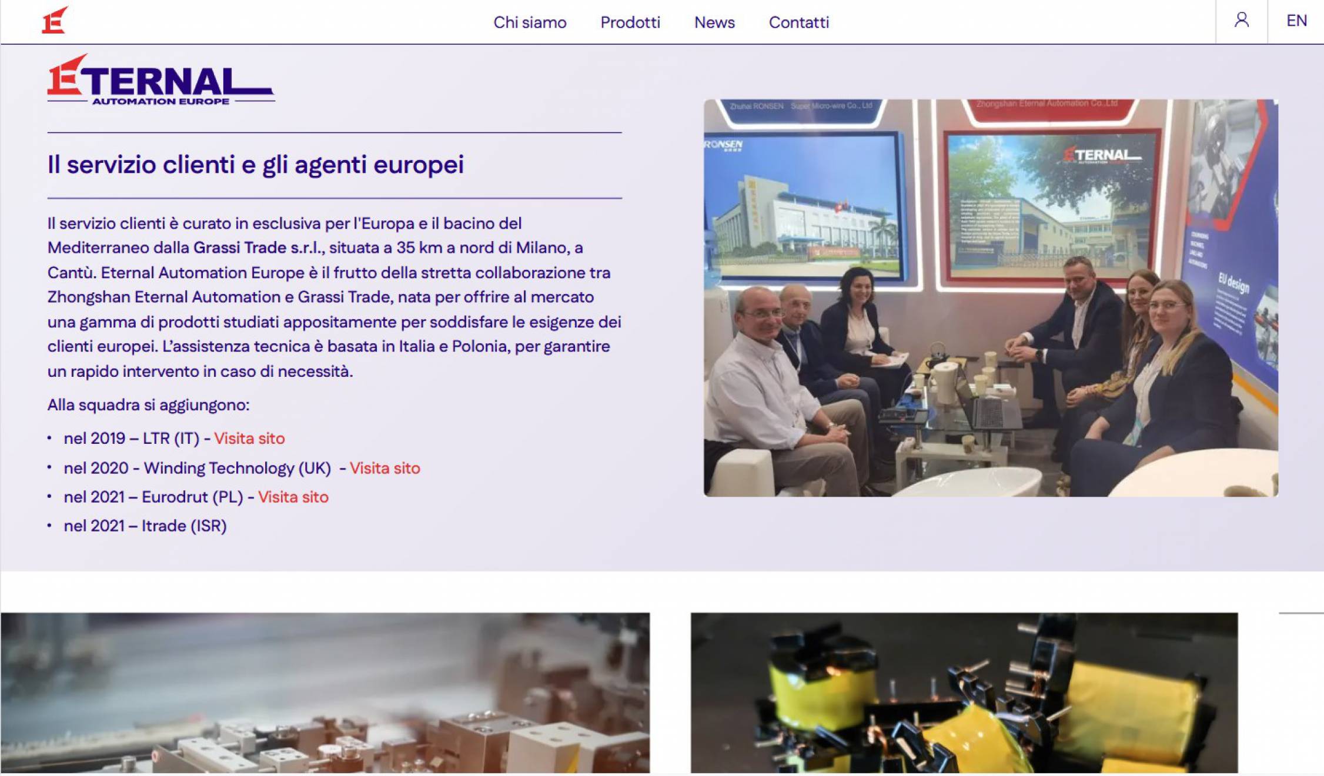Visit the LTR (IT) site link
The image size is (1324, 776).
[x=249, y=439]
